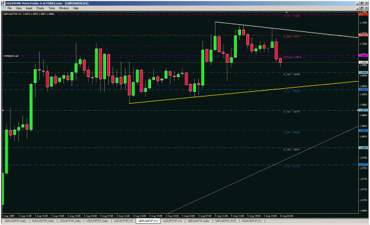Open USDJPYFXF,H1 tab right after USDCHFFXF,Daily
The height and width of the screenshot is (225, 370).
[123, 221]
